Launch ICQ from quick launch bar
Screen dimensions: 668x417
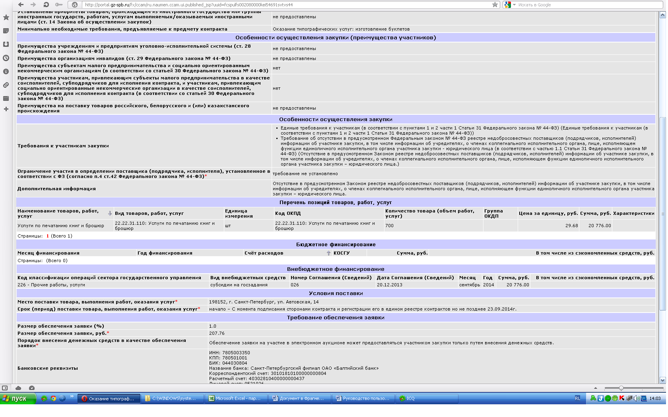(44, 398)
